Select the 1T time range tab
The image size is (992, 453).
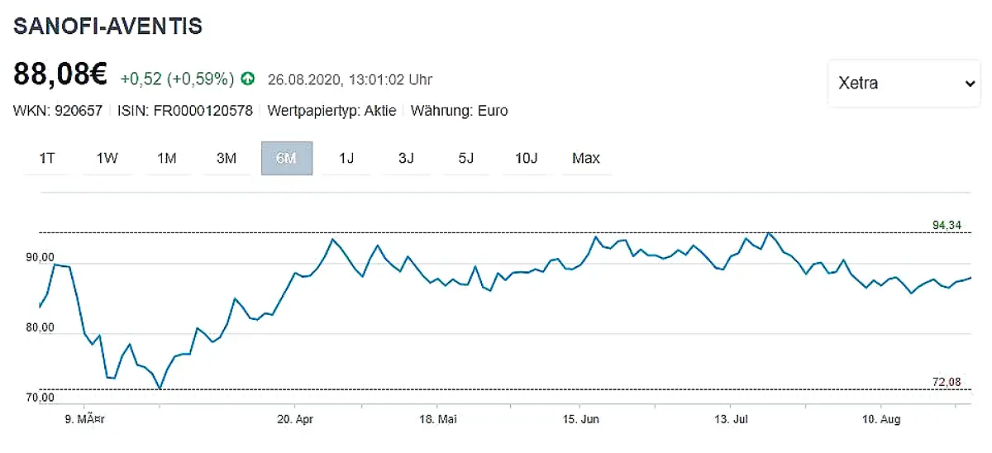47,159
